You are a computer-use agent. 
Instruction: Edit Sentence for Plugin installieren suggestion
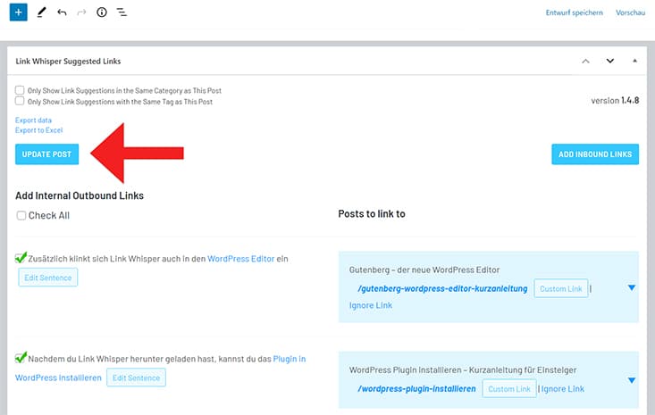(136, 378)
